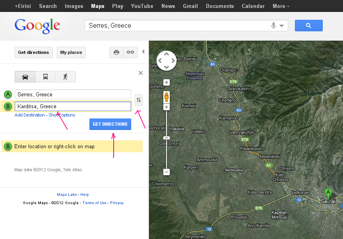343x239 pixels.
Task: Collapse the side panel arrow
Action: (x=143, y=52)
